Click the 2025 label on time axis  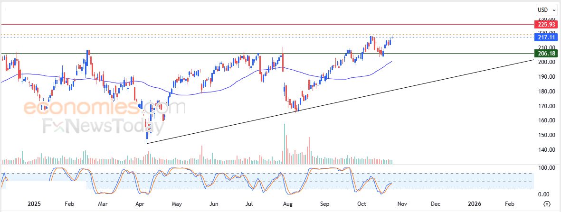pos(35,203)
